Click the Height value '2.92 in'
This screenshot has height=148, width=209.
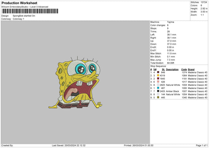click(204, 8)
